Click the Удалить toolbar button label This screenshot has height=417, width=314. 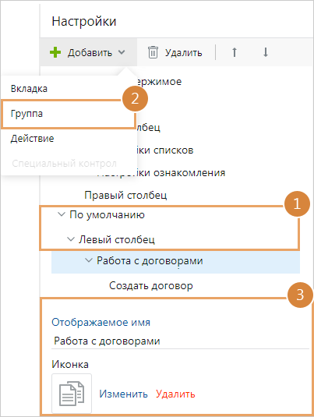(183, 53)
